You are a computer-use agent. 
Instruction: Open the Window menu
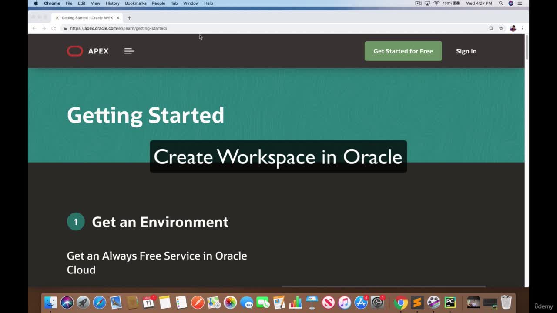point(191,3)
